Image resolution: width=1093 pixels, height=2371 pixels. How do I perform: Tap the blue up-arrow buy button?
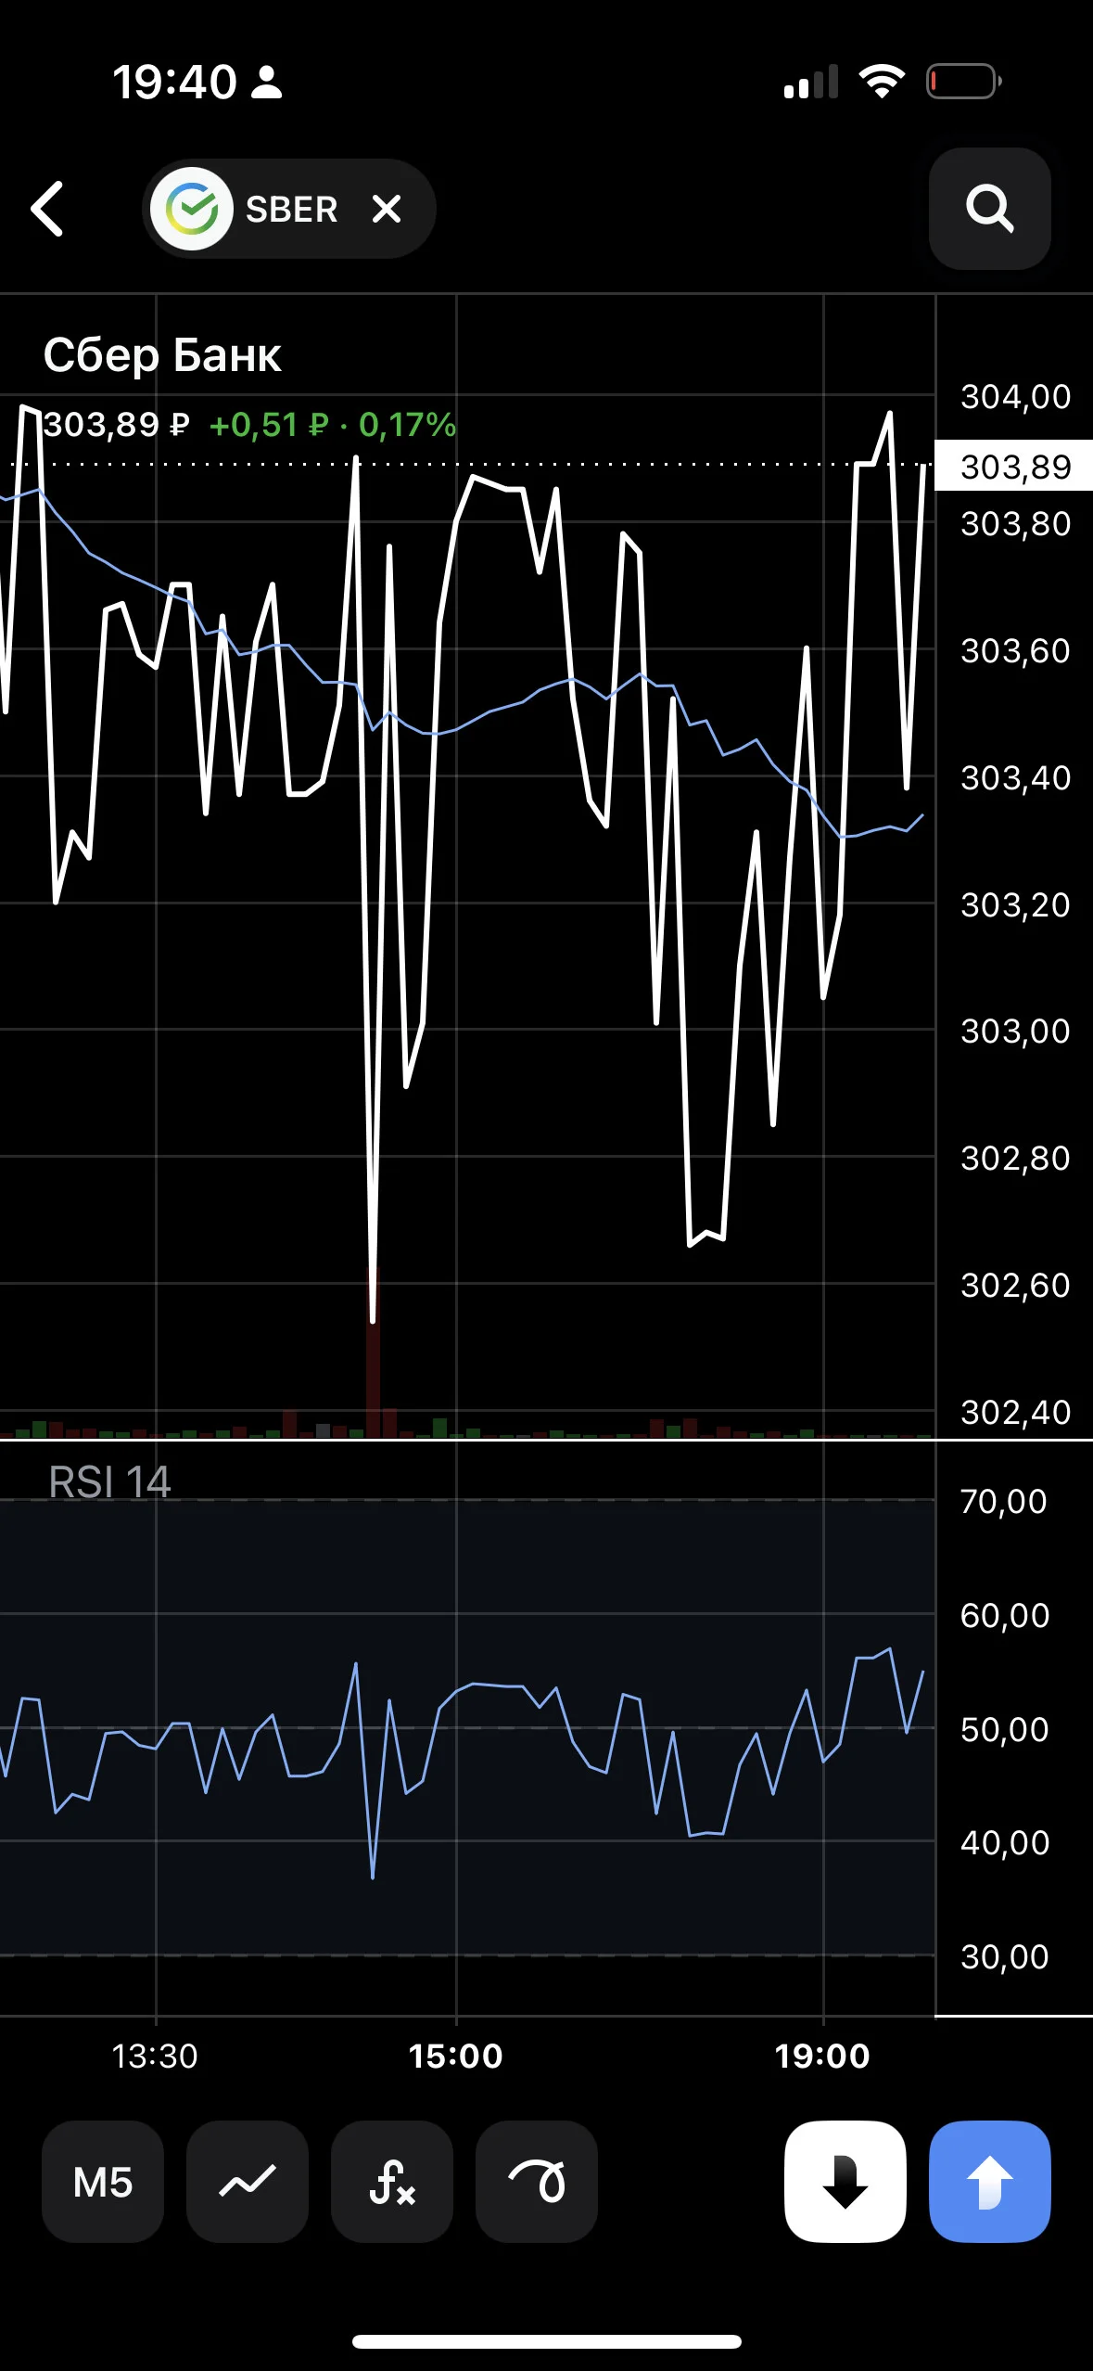pyautogui.click(x=990, y=2182)
